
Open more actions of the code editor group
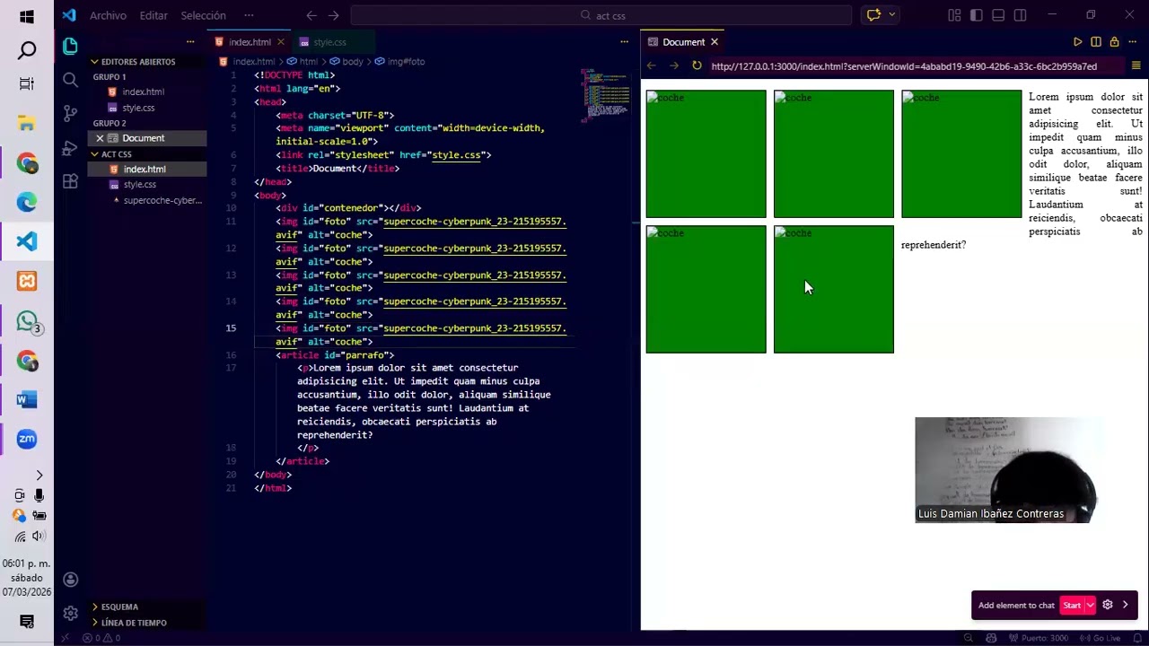pyautogui.click(x=624, y=42)
